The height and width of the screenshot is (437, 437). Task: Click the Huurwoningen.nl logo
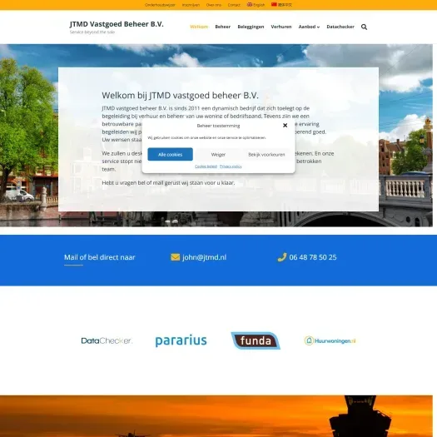tap(330, 340)
